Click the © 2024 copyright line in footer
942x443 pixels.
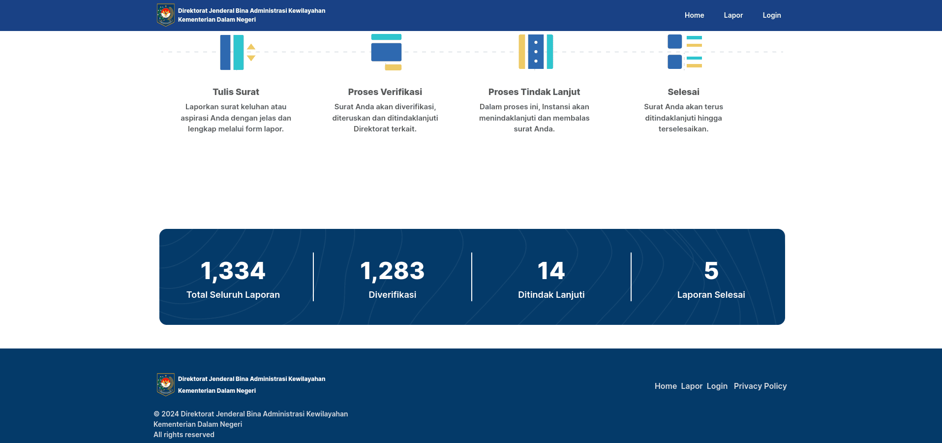250,414
